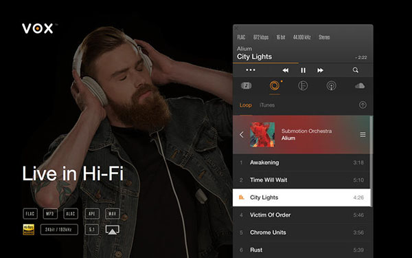Rewind to the previous track
This screenshot has width=412, height=258.
coord(286,70)
